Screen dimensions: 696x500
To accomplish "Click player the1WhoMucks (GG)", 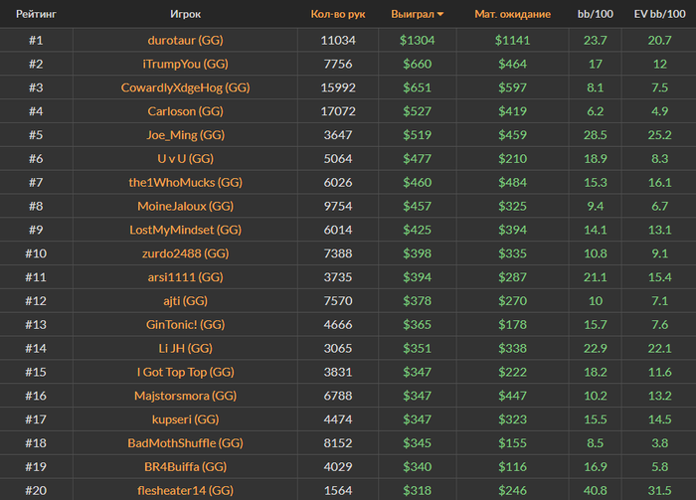I will pyautogui.click(x=185, y=182).
